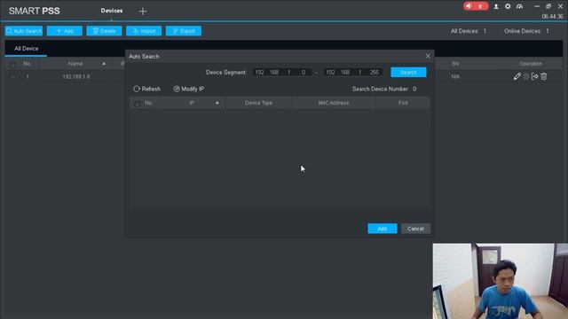
Task: Tick select-all checkbox in search results header
Action: [x=137, y=105]
